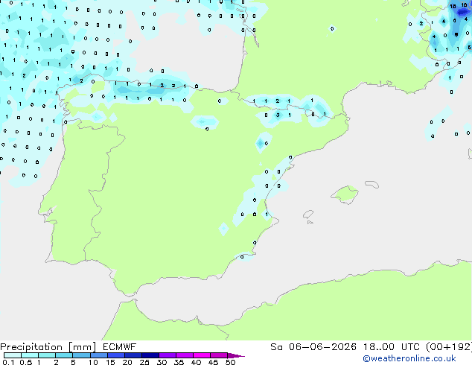Open the weatheronline.co.uk link
This screenshot has height=365, width=472.
(x=409, y=358)
